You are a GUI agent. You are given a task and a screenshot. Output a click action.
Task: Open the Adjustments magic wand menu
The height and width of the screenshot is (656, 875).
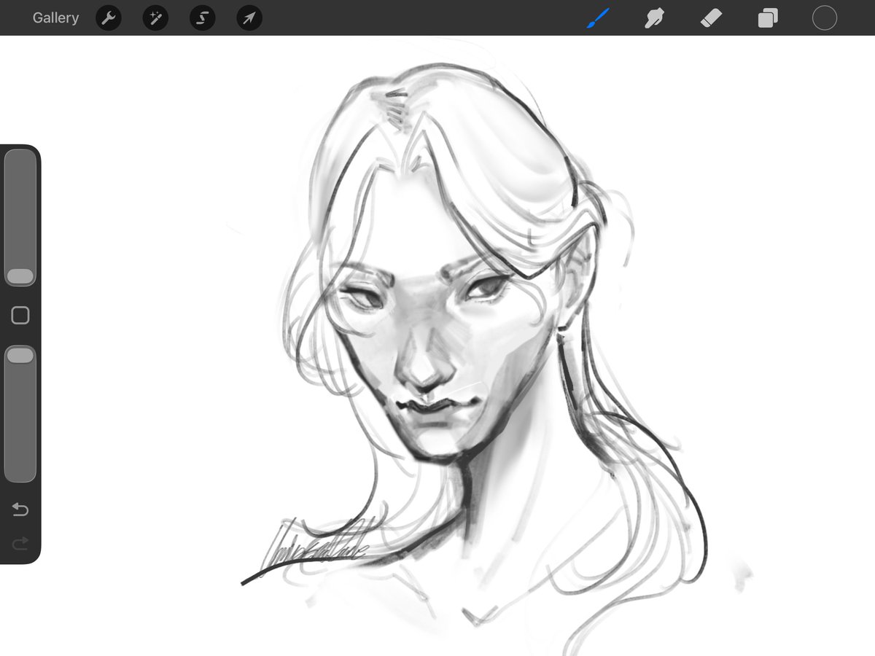coord(155,18)
